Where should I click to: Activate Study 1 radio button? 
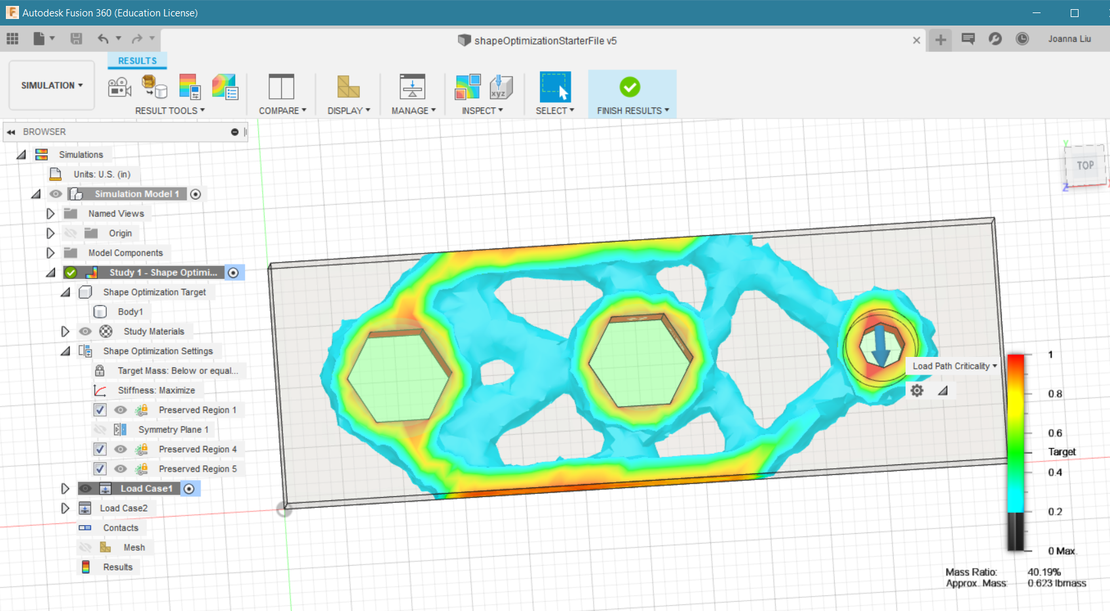click(x=233, y=272)
